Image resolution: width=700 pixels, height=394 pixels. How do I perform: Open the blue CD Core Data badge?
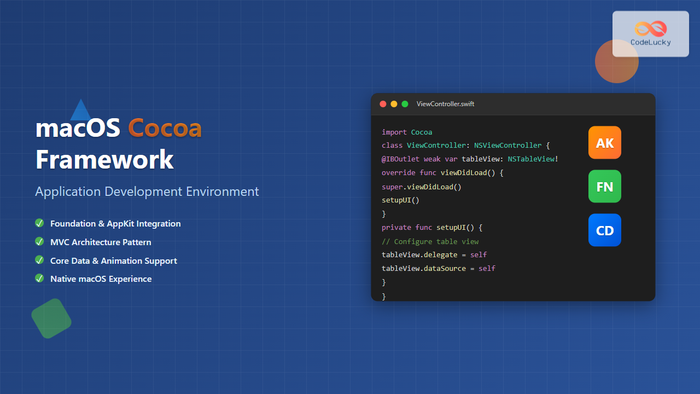pos(604,230)
